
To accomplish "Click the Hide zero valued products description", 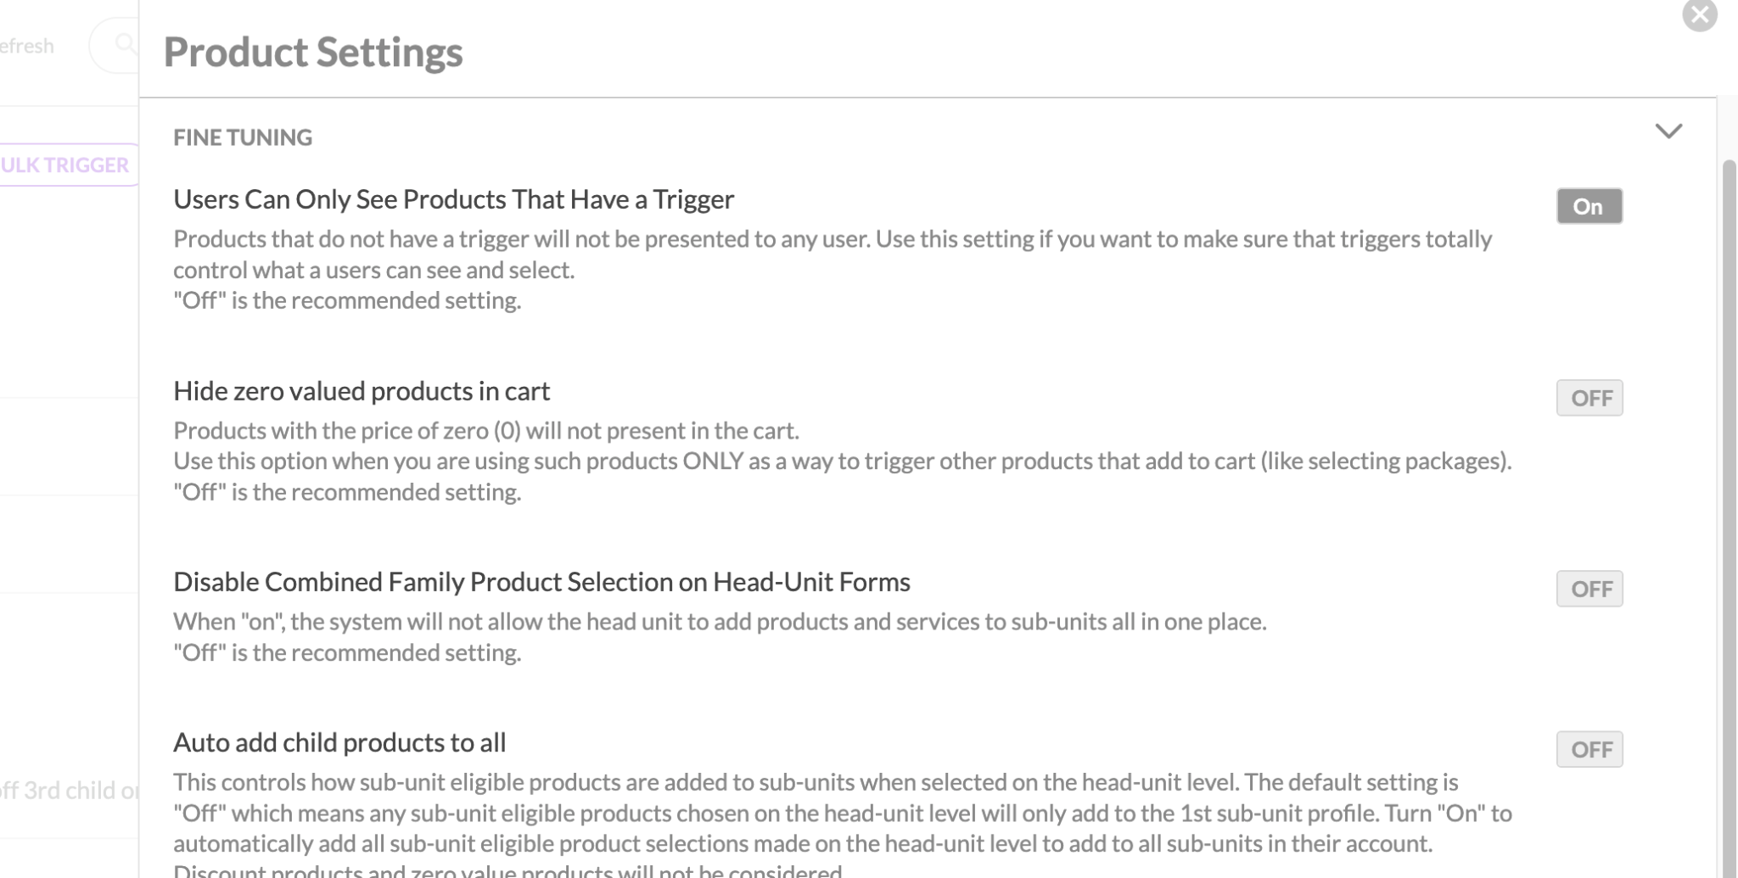I will (x=843, y=461).
